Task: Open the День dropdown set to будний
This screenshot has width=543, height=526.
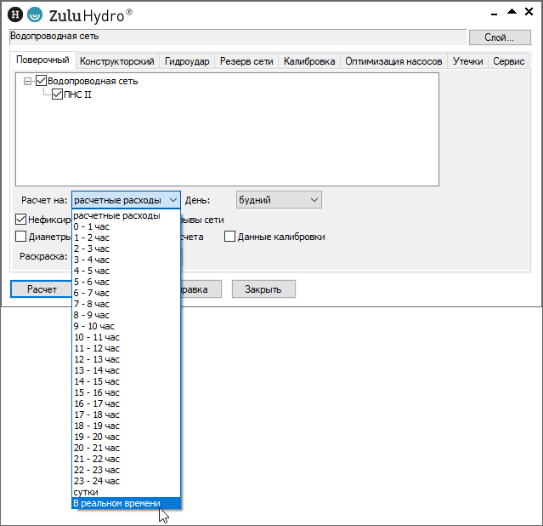Action: 278,200
